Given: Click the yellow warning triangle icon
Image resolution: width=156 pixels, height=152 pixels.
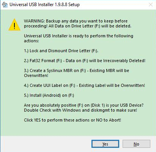Looking at the screenshot, I should tap(14, 25).
